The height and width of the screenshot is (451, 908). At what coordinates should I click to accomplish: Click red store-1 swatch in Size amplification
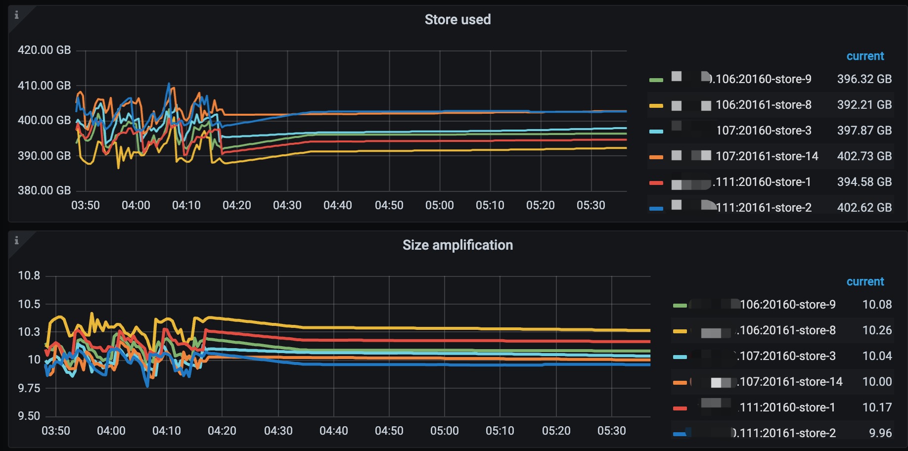click(680, 408)
